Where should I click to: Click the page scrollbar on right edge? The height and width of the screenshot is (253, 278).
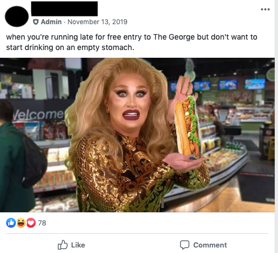tap(276, 127)
